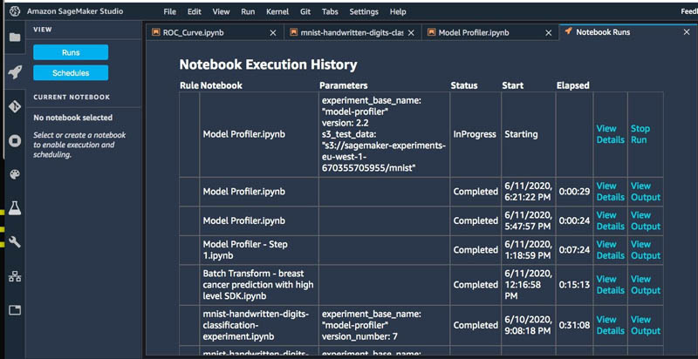The width and height of the screenshot is (698, 359).
Task: Click the Schedules button
Action: coord(71,73)
